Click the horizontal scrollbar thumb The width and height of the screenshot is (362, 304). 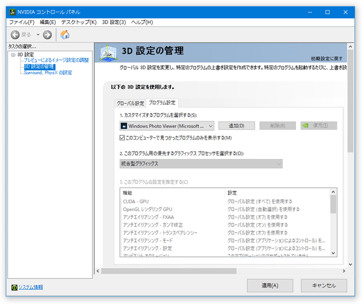(169, 271)
